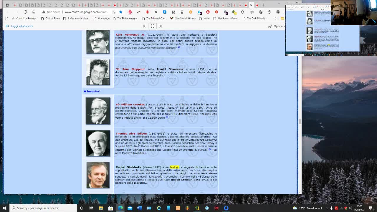Viewport: 377px width, 212px height.
Task: Open the immersive reader icon in address bar
Action: (114, 12)
